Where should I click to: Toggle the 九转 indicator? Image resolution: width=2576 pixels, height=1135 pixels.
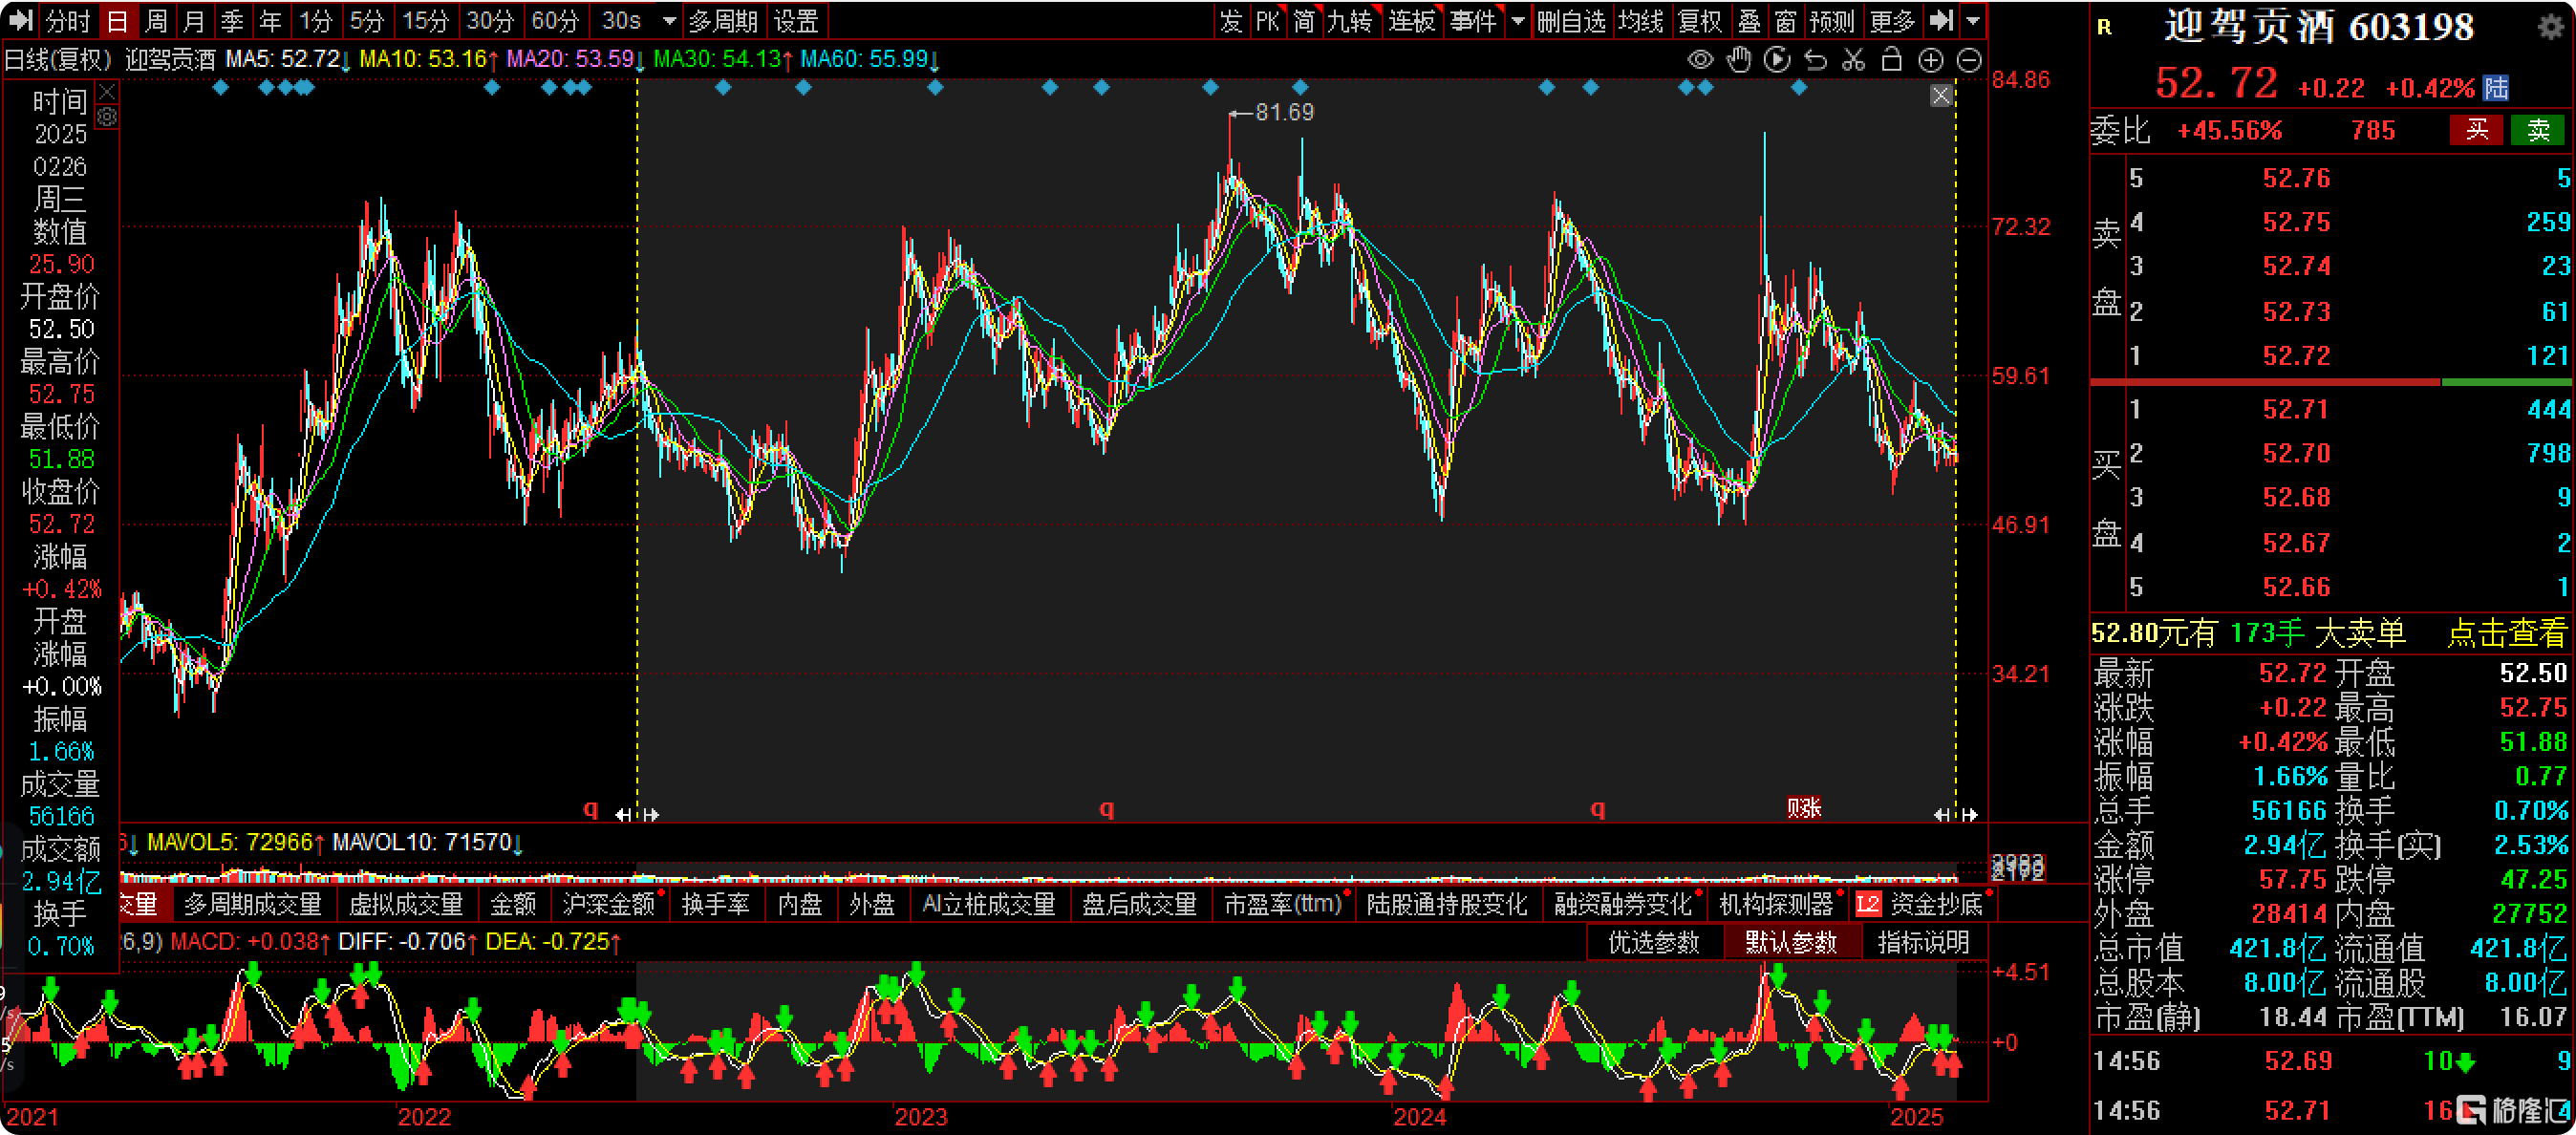[1350, 20]
